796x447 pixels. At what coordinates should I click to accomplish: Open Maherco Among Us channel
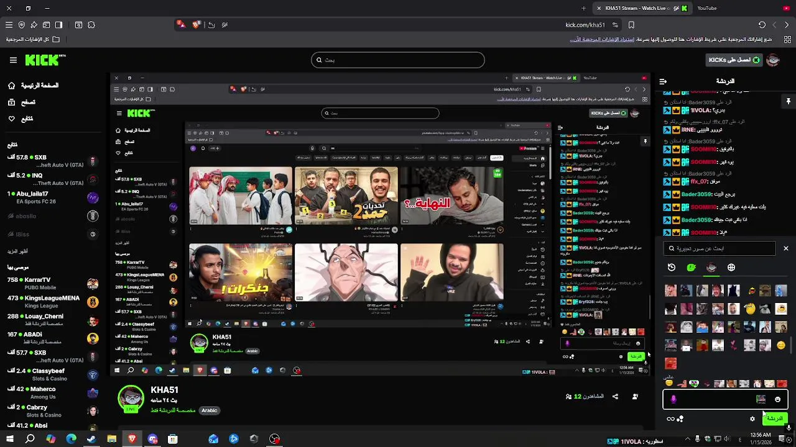click(52, 393)
